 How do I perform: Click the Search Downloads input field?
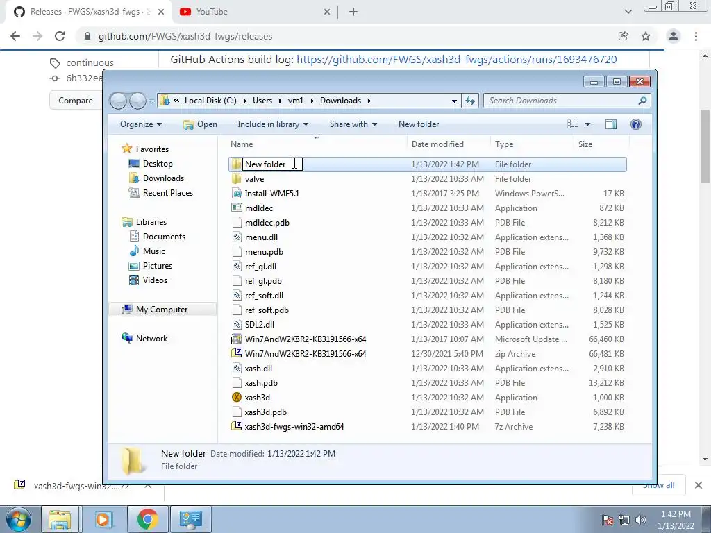coord(560,101)
